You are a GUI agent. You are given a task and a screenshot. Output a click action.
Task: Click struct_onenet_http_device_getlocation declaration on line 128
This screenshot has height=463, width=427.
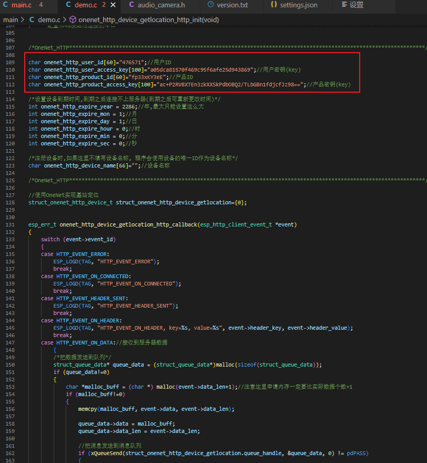point(174,203)
